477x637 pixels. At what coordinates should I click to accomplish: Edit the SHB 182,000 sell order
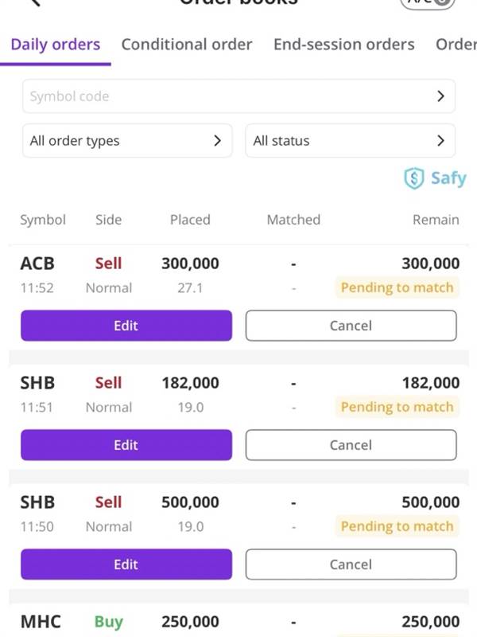click(126, 445)
